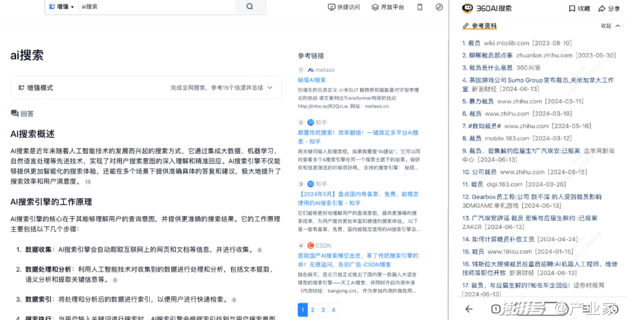Image resolution: width=626 pixels, height=320 pixels.
Task: Click the 360AI搜索 logo
Action: (x=487, y=9)
